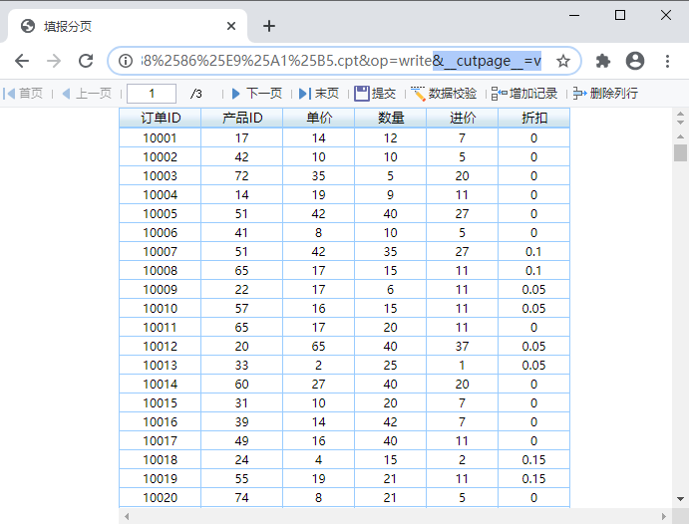Image resolution: width=689 pixels, height=524 pixels.
Task: Open the Chrome three-dot menu
Action: click(x=667, y=61)
